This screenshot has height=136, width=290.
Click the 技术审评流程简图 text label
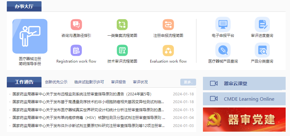click(x=122, y=61)
